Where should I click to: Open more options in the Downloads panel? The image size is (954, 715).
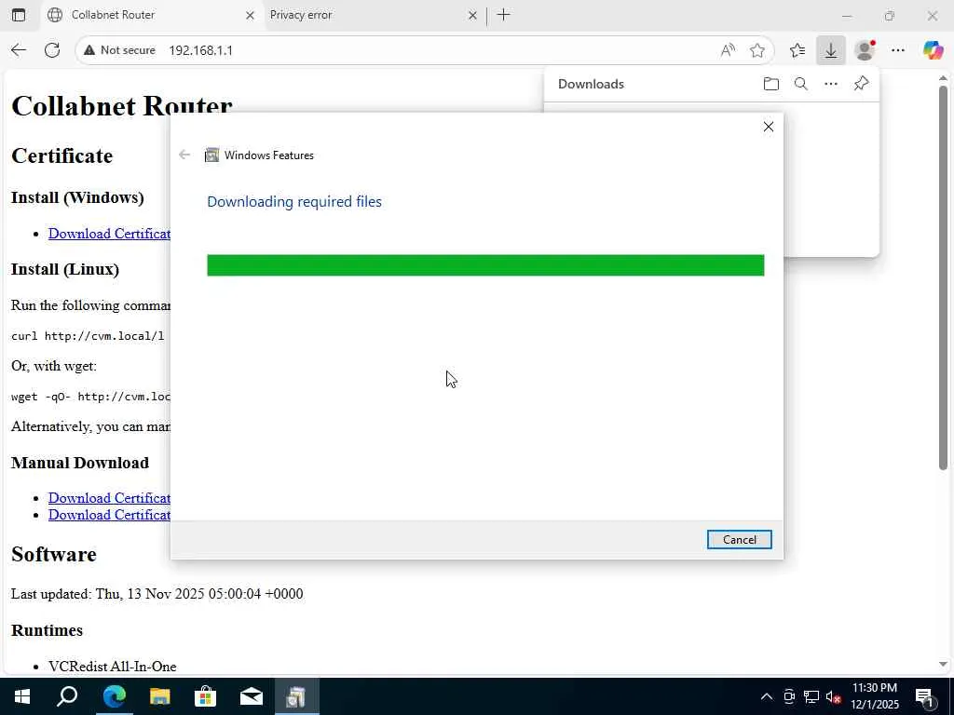(830, 84)
